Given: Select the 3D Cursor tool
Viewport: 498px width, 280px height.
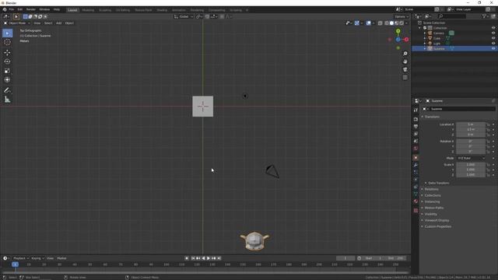Looking at the screenshot, I should pyautogui.click(x=7, y=42).
